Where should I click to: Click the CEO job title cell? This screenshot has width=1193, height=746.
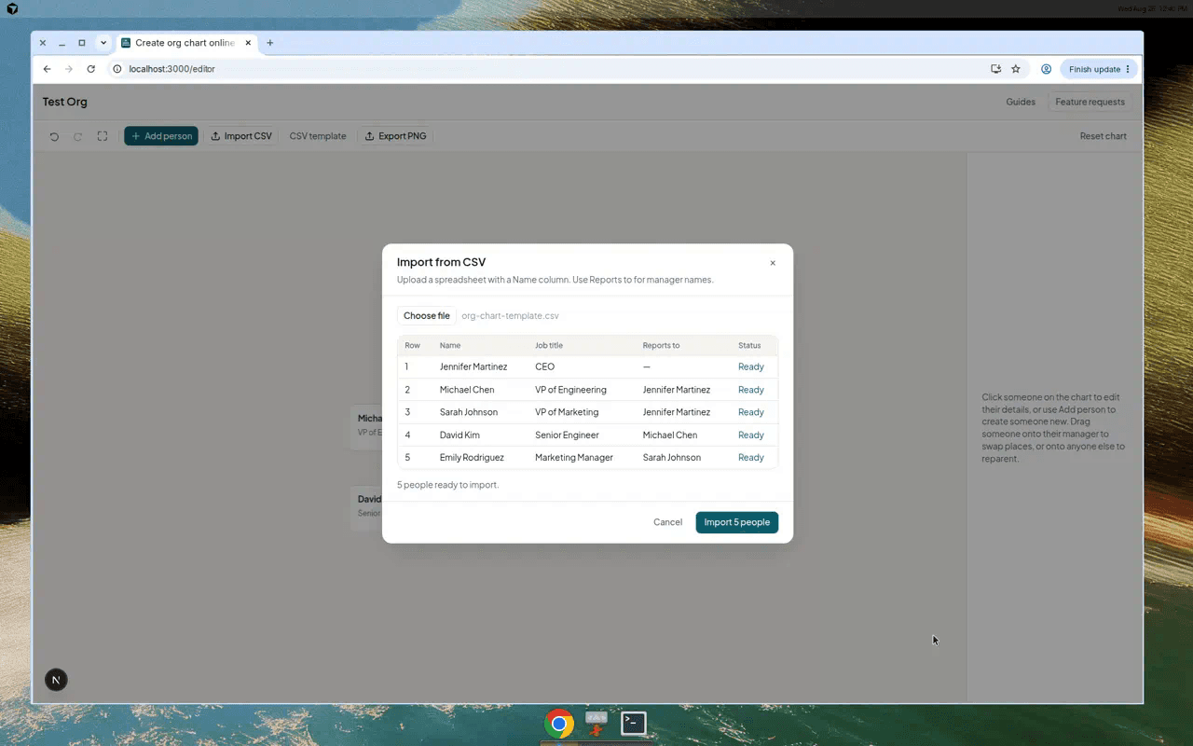click(544, 366)
